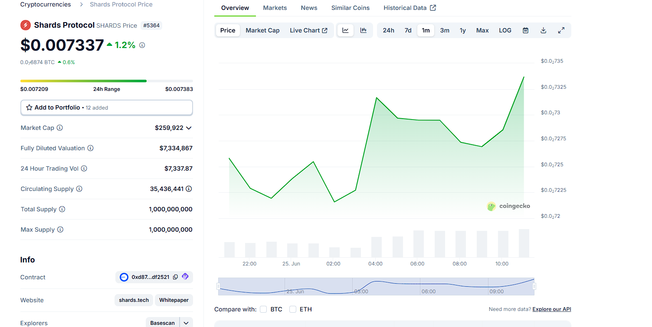This screenshot has height=327, width=652.
Task: Click the left handle of chart range navigator
Action: (218, 286)
